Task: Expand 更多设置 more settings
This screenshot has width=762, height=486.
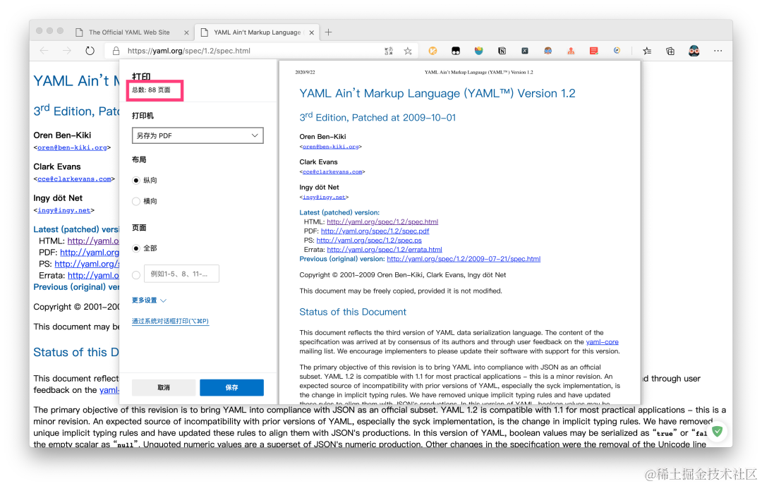Action: tap(149, 300)
